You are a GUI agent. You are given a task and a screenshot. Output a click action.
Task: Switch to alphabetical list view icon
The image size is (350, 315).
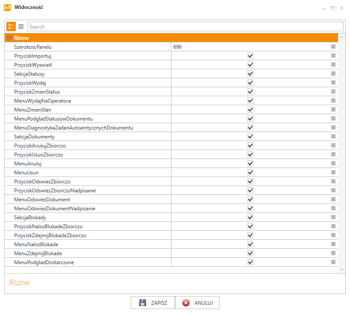point(21,26)
